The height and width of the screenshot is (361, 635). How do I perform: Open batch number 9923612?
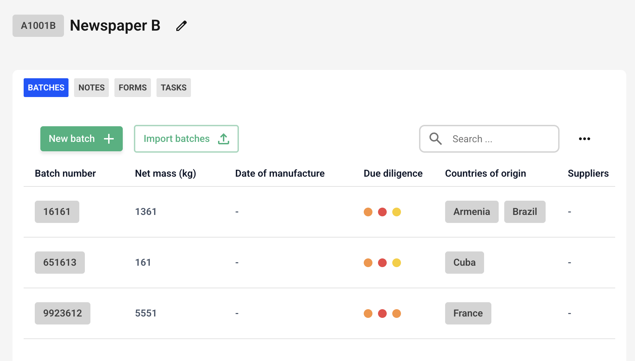(x=62, y=313)
